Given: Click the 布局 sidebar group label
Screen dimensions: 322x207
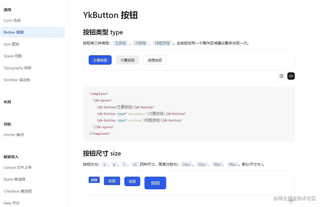Looking at the screenshot, I should click(x=7, y=102).
